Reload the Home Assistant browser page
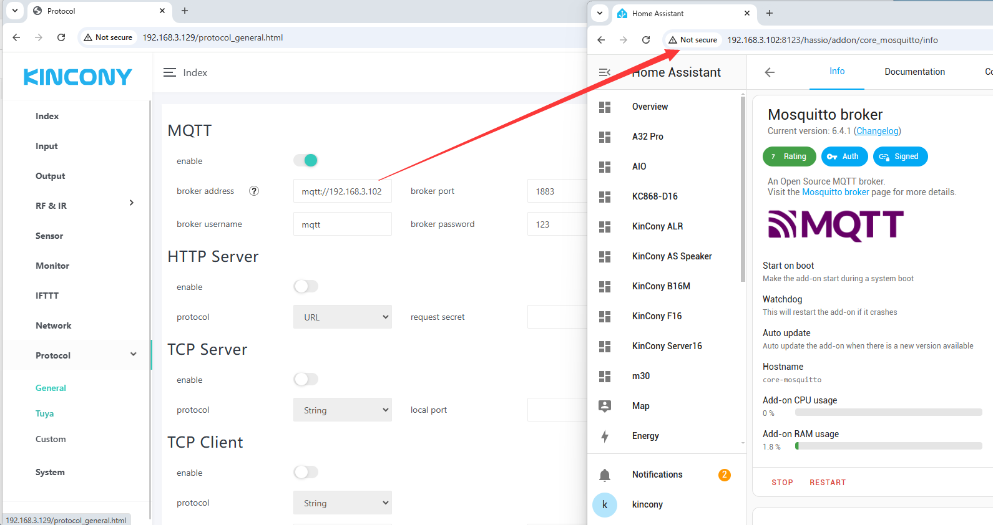Screen dimensions: 993x525 coord(646,40)
